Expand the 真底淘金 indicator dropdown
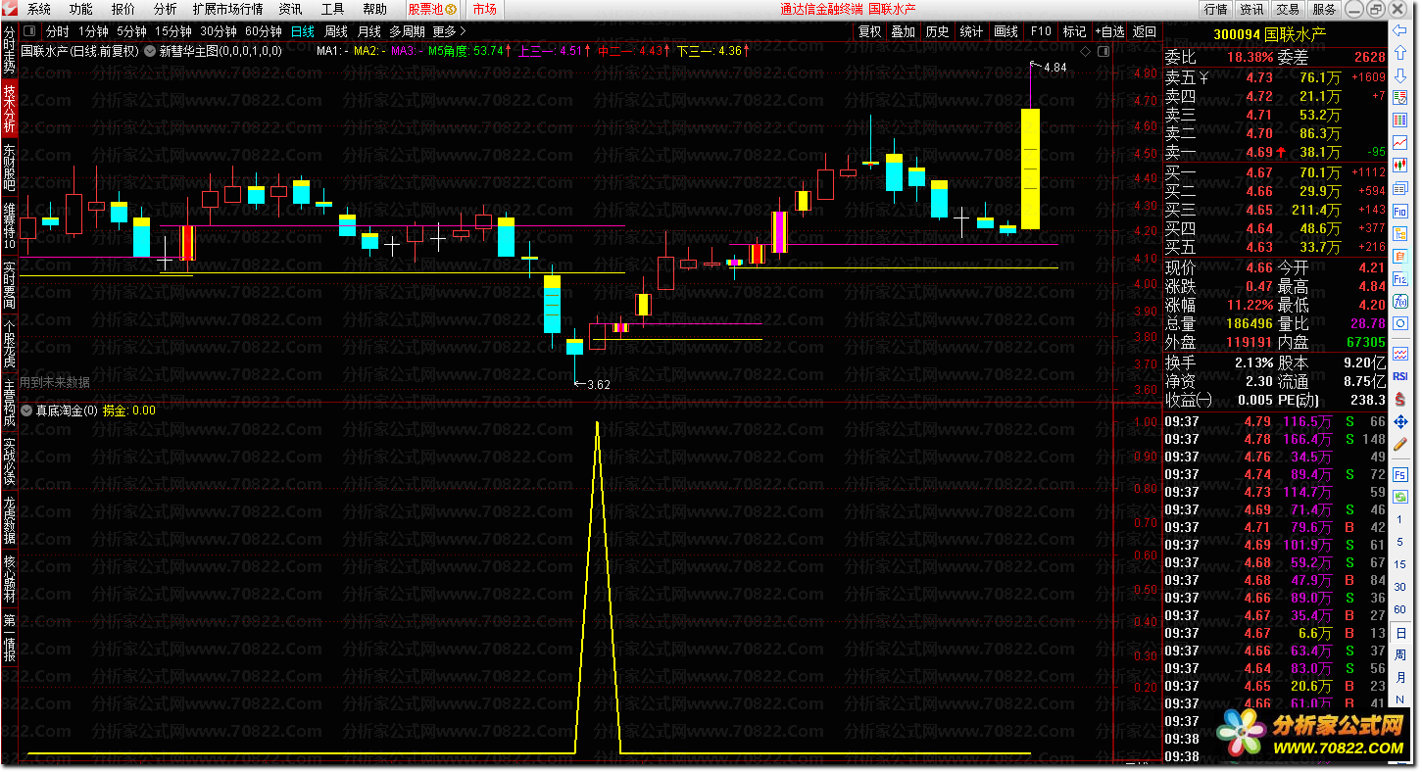Viewport: 1422px width, 772px height. pos(27,410)
